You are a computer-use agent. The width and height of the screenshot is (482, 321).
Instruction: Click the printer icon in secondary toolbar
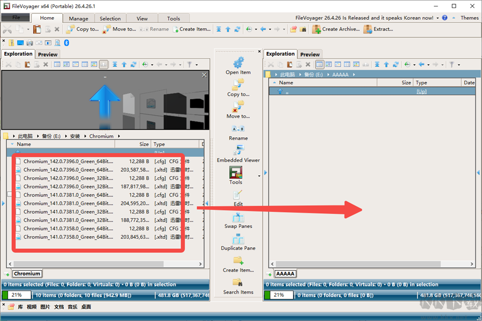[x=29, y=43]
